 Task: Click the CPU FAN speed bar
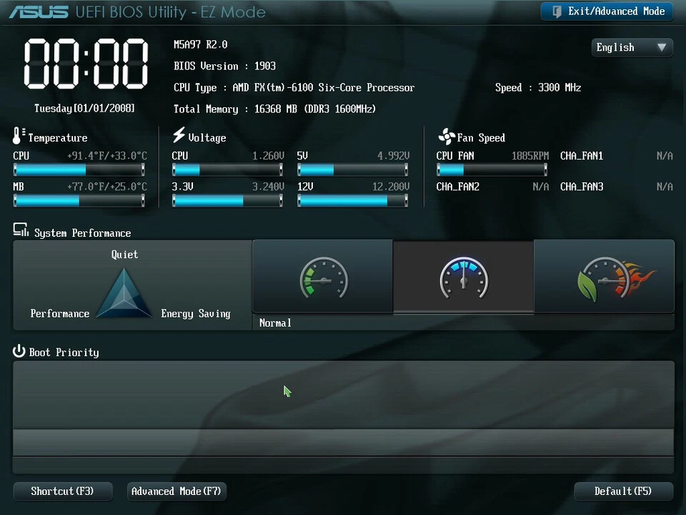click(492, 169)
